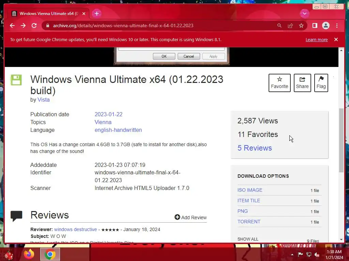Click OK in the screenshot dialog
349x261 pixels.
click(x=164, y=56)
